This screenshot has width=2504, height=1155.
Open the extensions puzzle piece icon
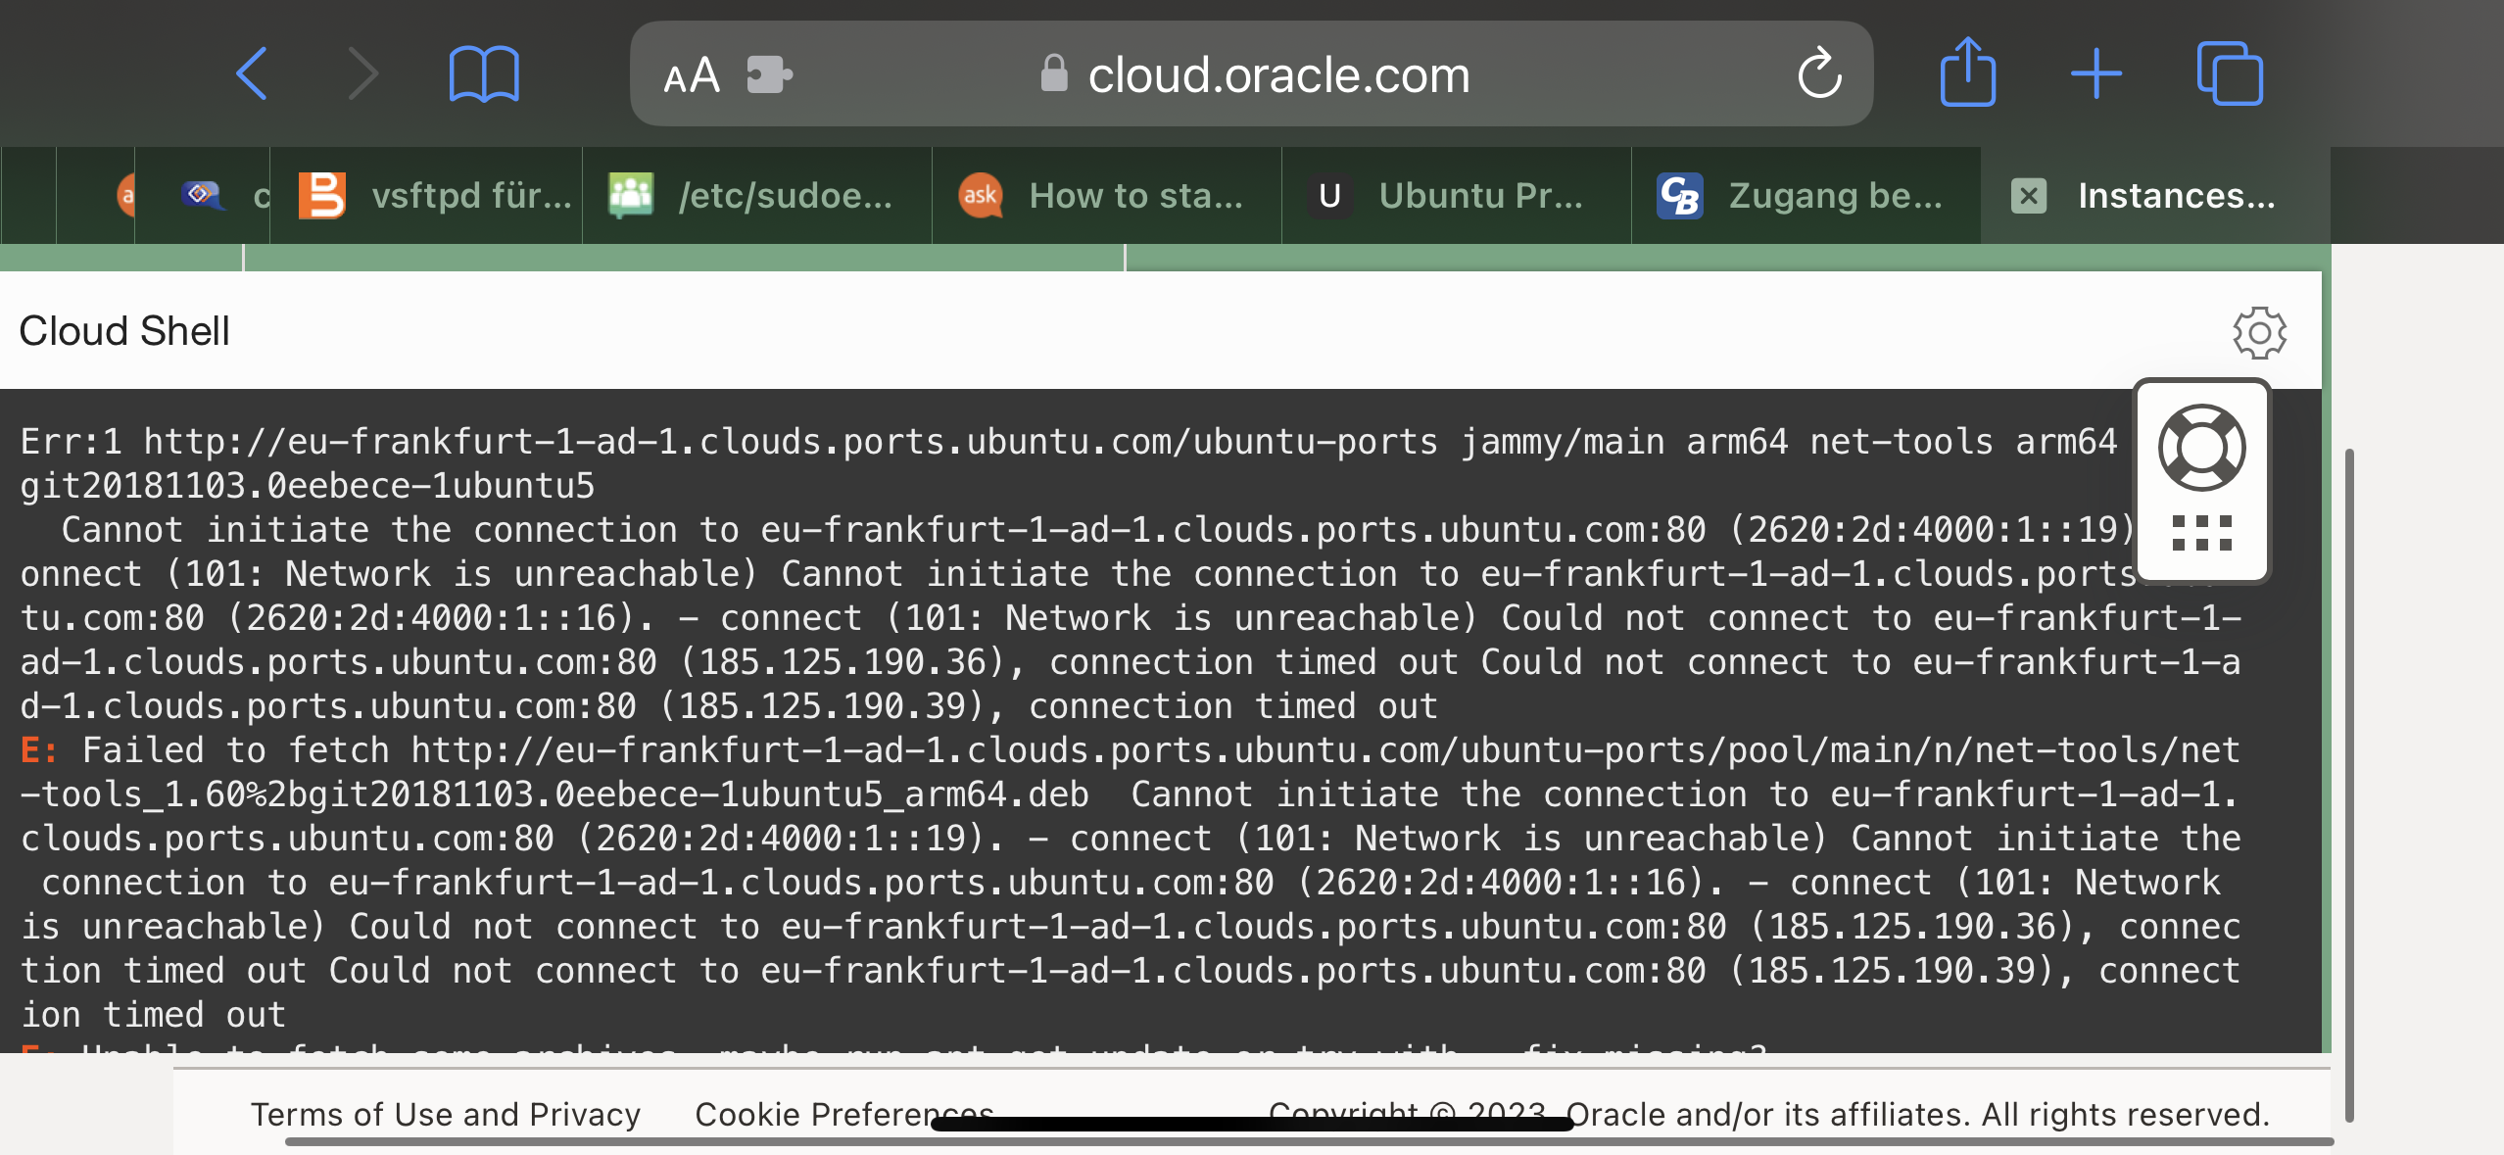click(769, 74)
